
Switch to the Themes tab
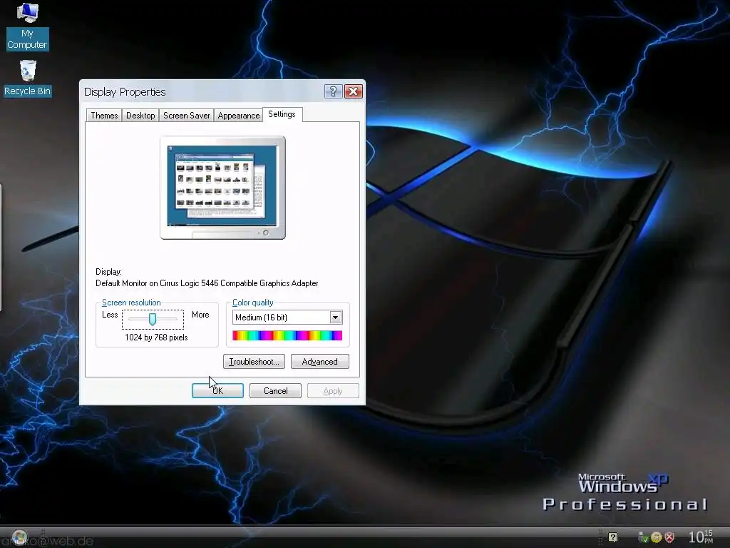(x=104, y=115)
